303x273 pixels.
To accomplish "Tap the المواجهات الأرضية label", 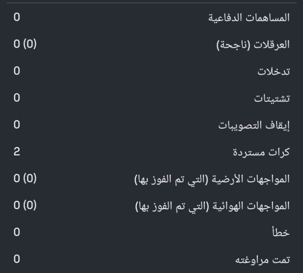I will 212,179.
